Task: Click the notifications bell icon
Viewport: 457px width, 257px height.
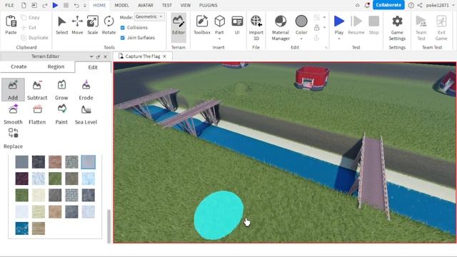Action: click(x=367, y=5)
